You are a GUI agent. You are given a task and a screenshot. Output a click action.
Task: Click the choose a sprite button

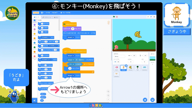pos(145,100)
